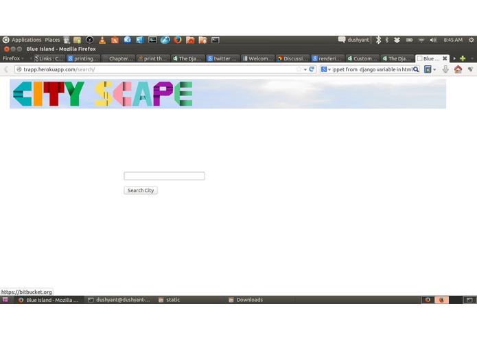This screenshot has width=477, height=339.
Task: Click the City Scape banner image
Action: coord(228,93)
